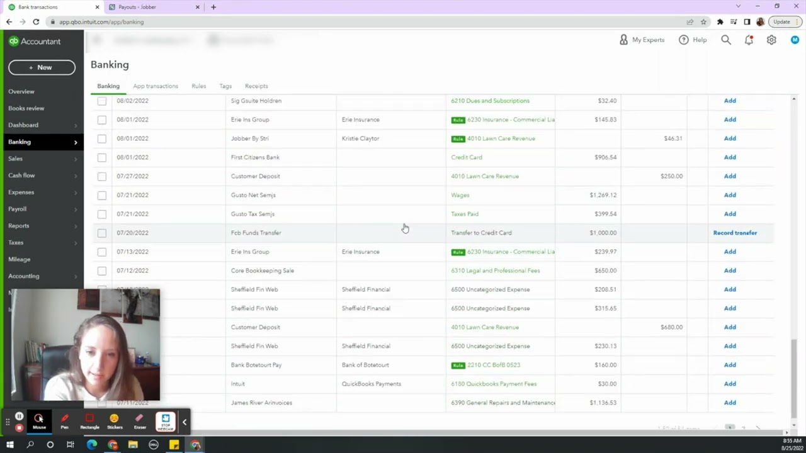The image size is (806, 453).
Task: Open Microsoft Edge from the taskbar
Action: pos(92,445)
